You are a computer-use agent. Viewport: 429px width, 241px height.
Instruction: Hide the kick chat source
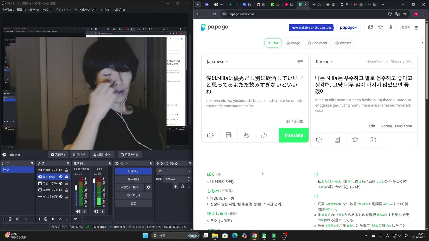coord(61,177)
